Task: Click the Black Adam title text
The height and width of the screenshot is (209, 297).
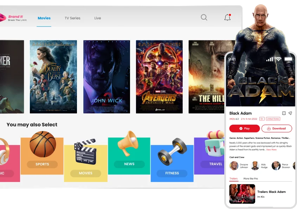Action: click(240, 113)
